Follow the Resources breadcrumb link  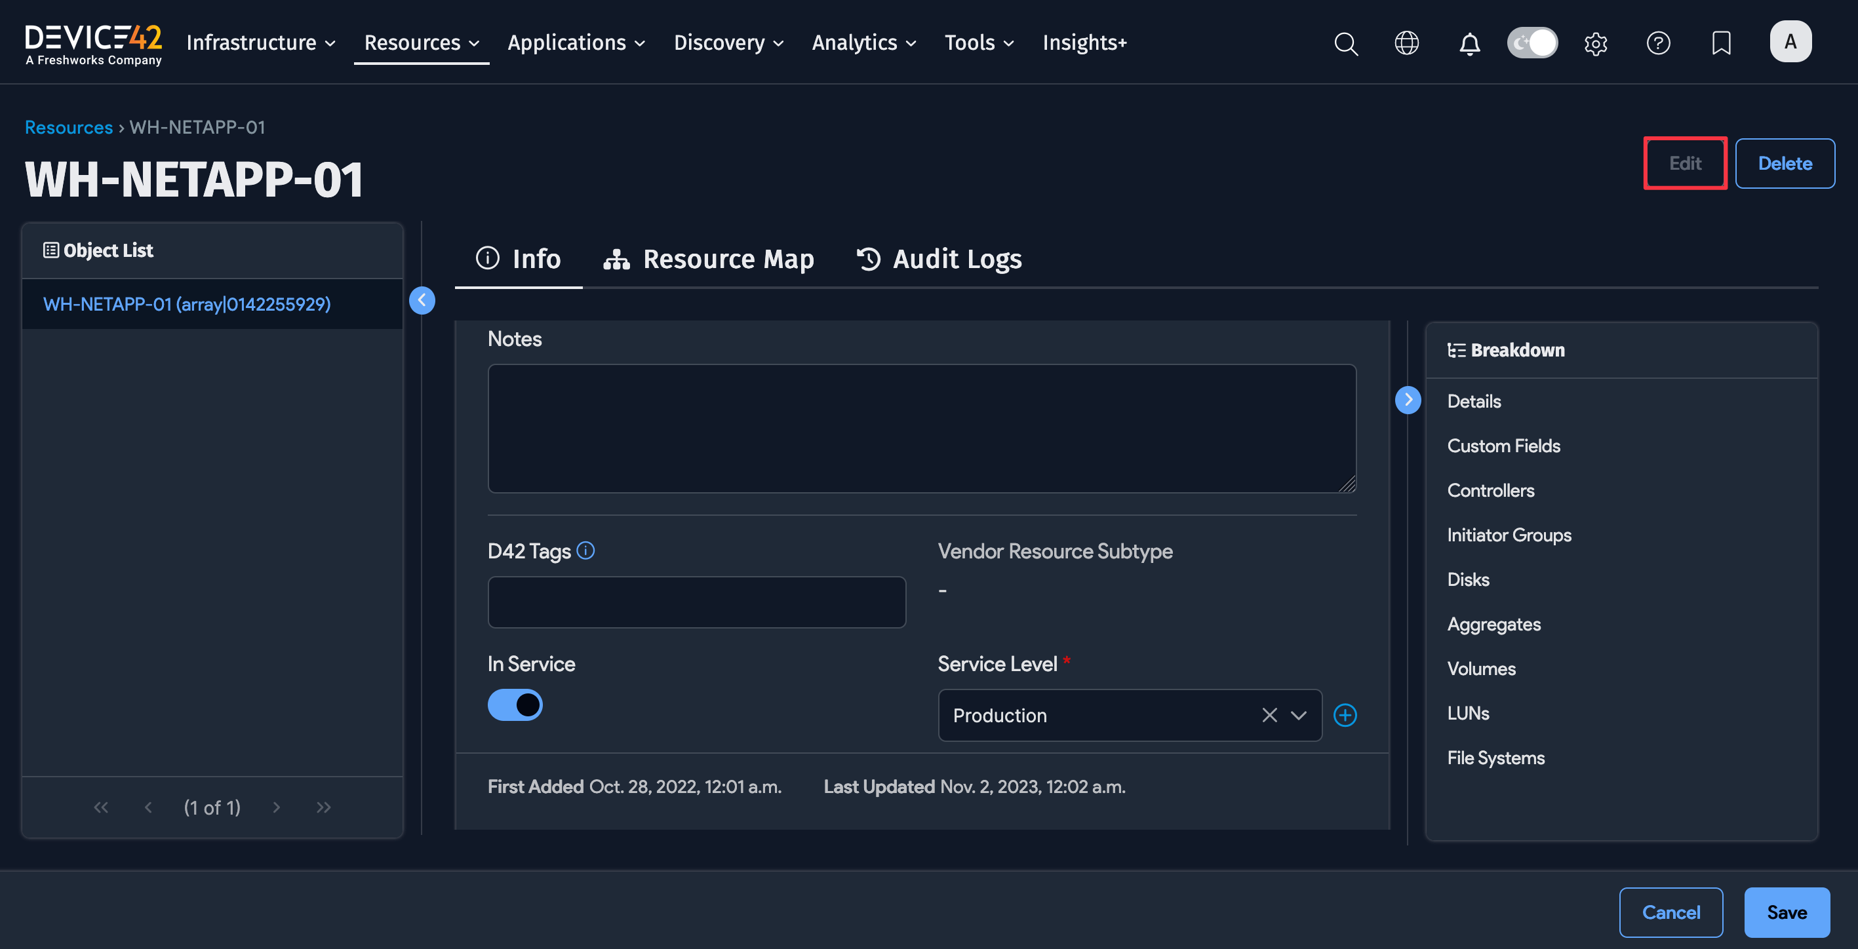pyautogui.click(x=69, y=127)
